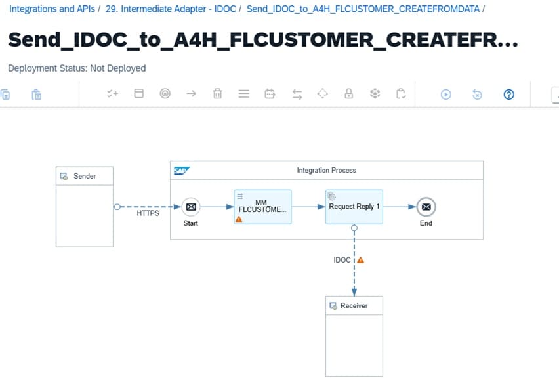Image resolution: width=559 pixels, height=382 pixels.
Task: Select the End message event
Action: [x=426, y=207]
